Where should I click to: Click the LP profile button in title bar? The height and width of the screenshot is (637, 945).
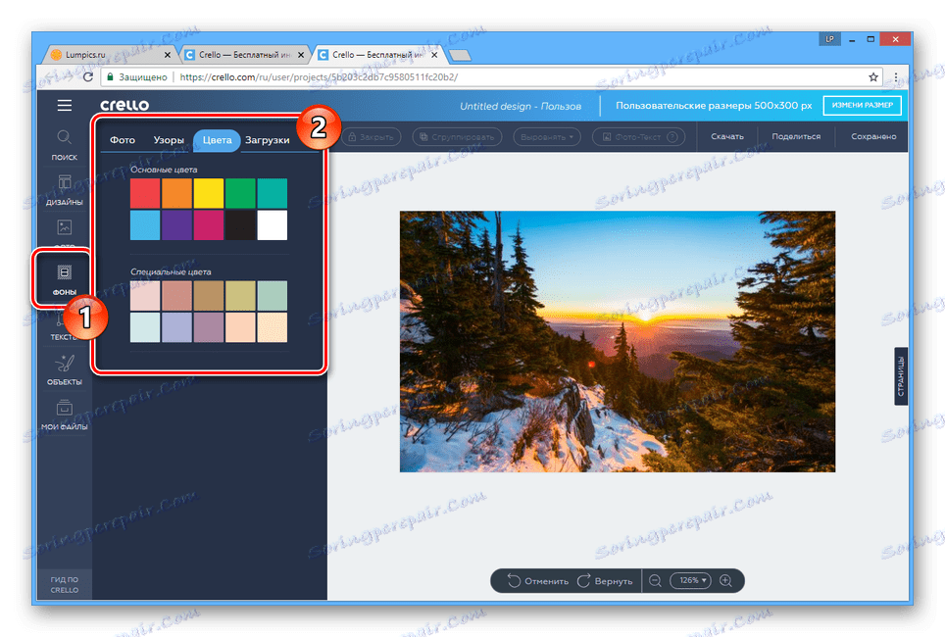pos(829,39)
